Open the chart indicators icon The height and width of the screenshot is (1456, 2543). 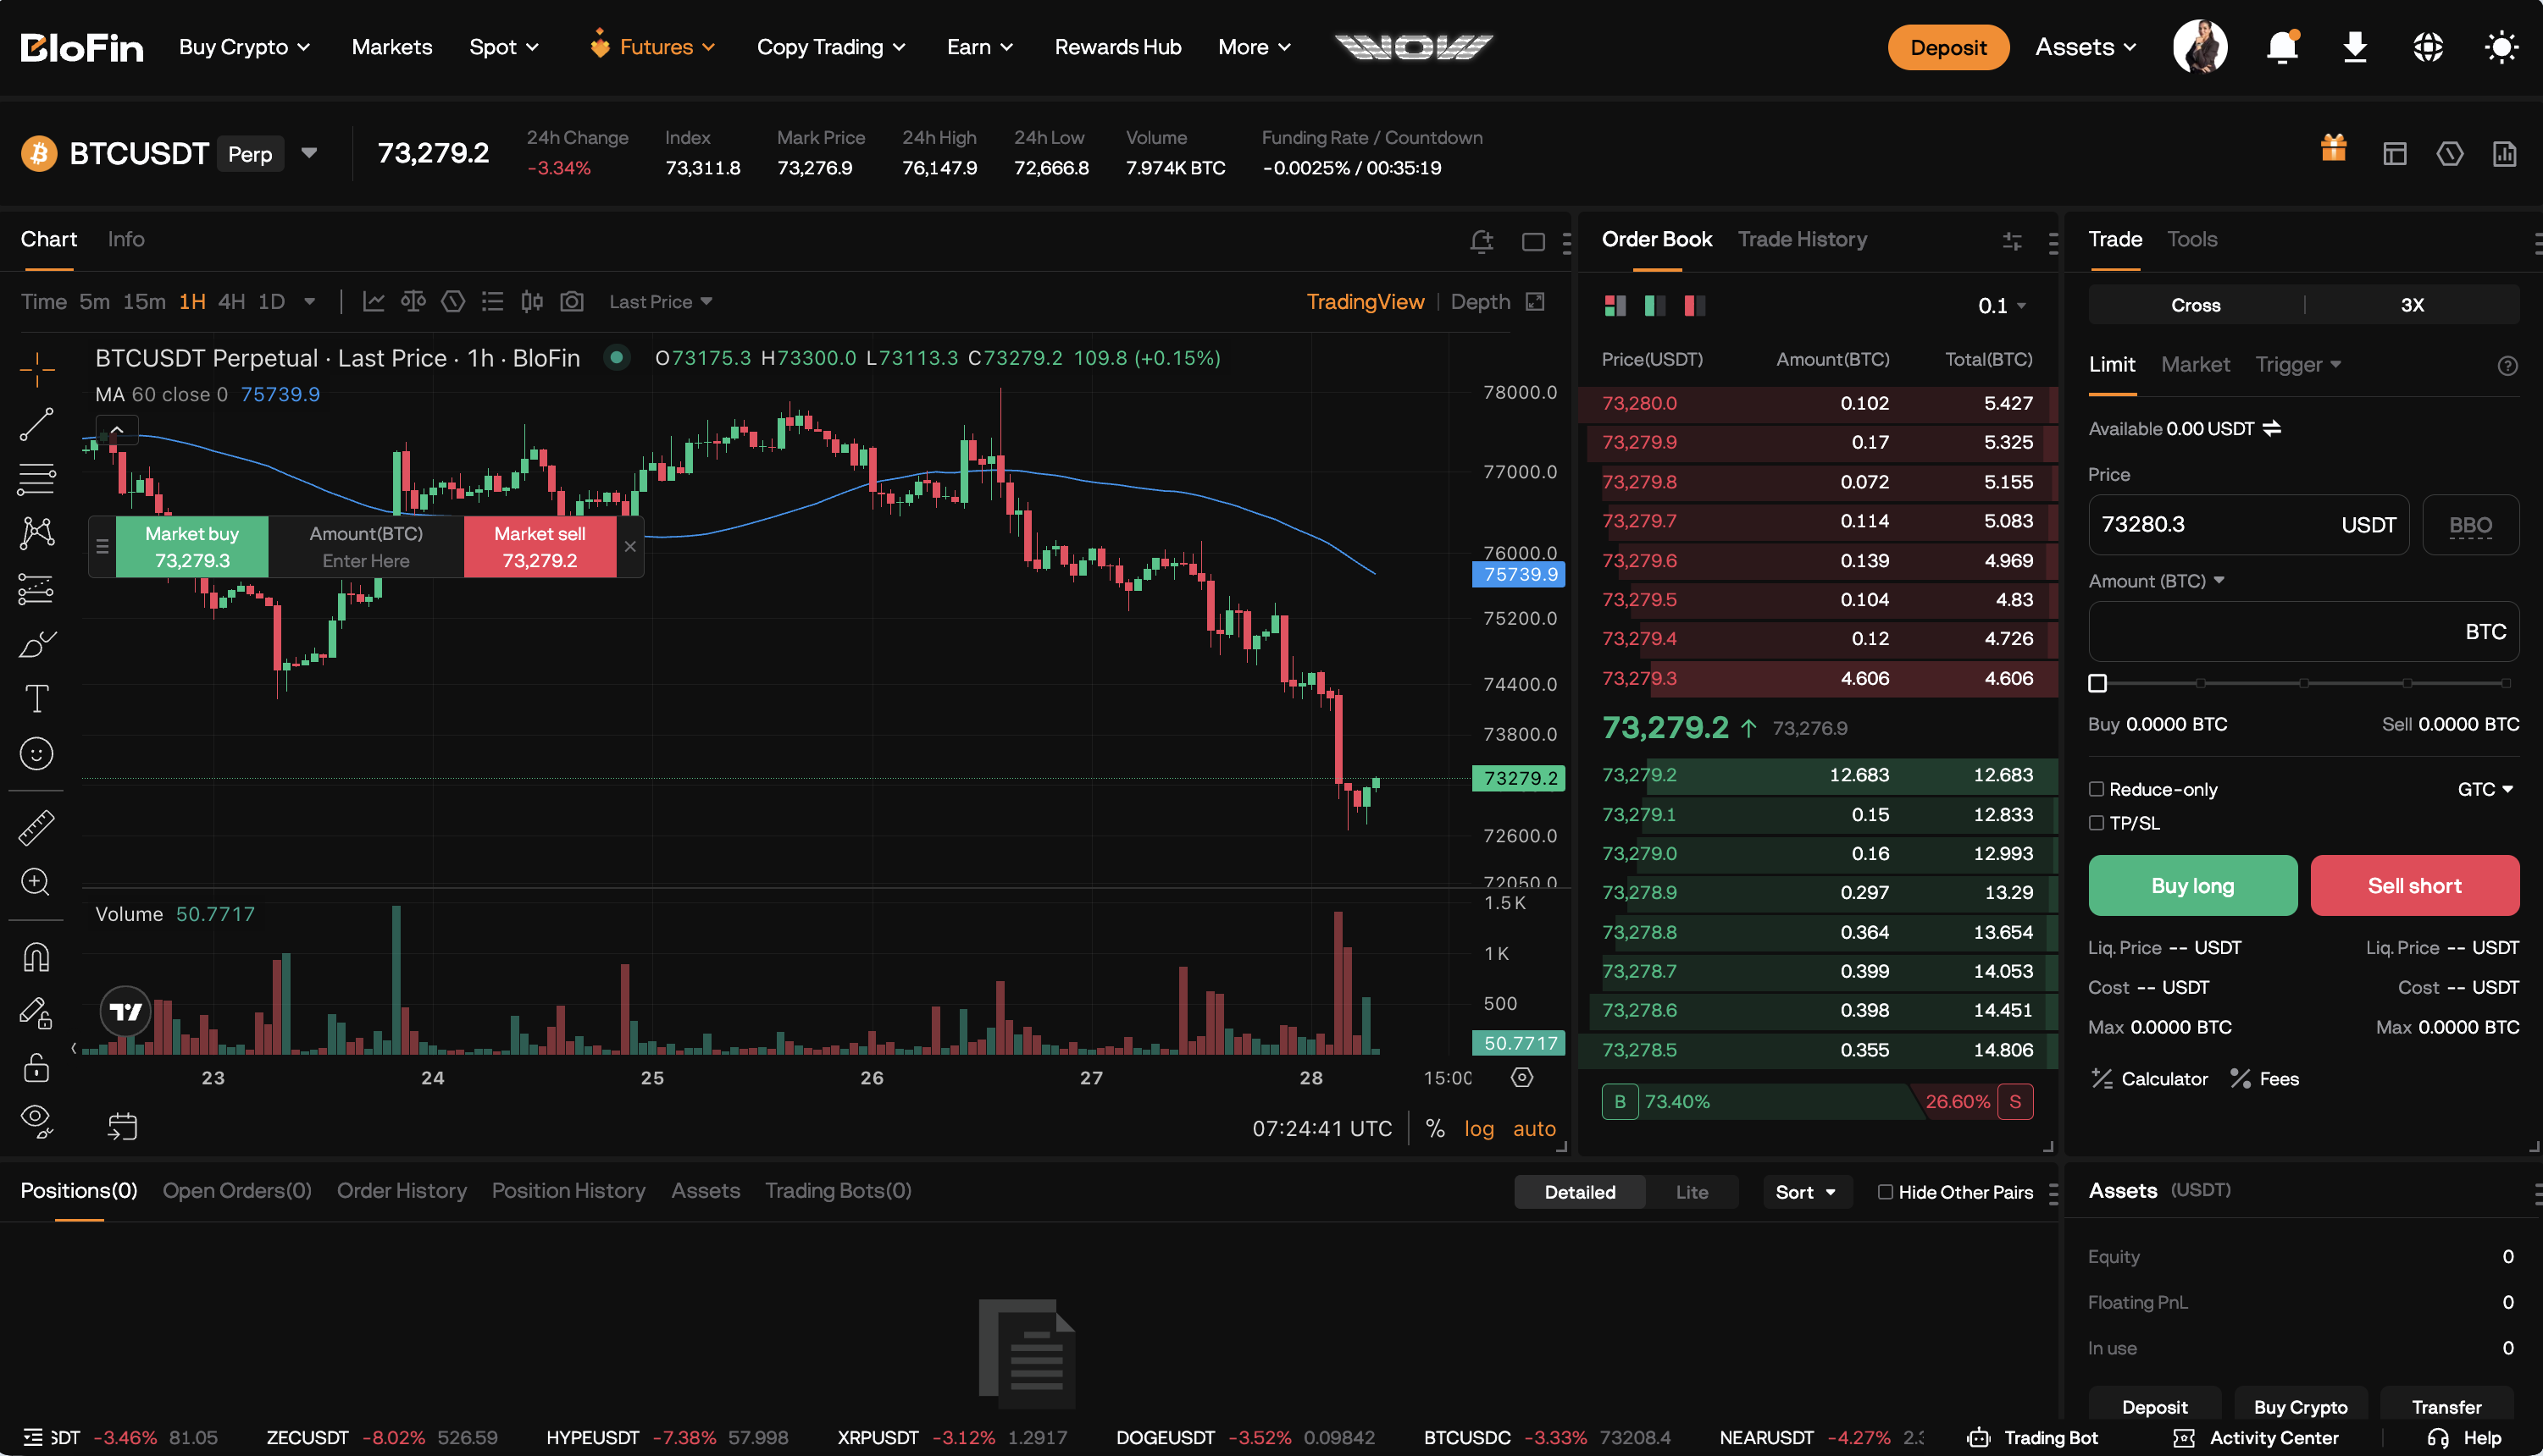[373, 301]
